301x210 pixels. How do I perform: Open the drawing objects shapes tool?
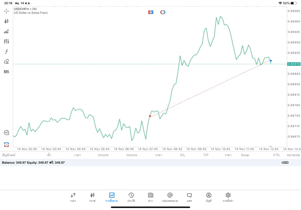[x=6, y=62]
